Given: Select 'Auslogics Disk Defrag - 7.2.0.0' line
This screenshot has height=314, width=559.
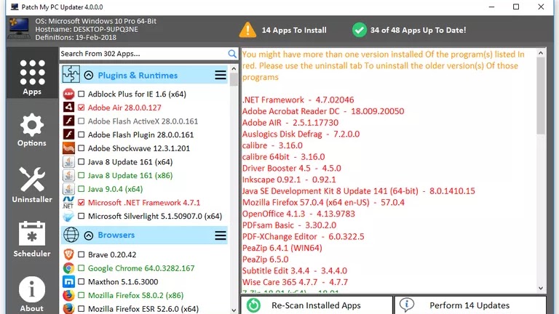Looking at the screenshot, I should coord(301,134).
